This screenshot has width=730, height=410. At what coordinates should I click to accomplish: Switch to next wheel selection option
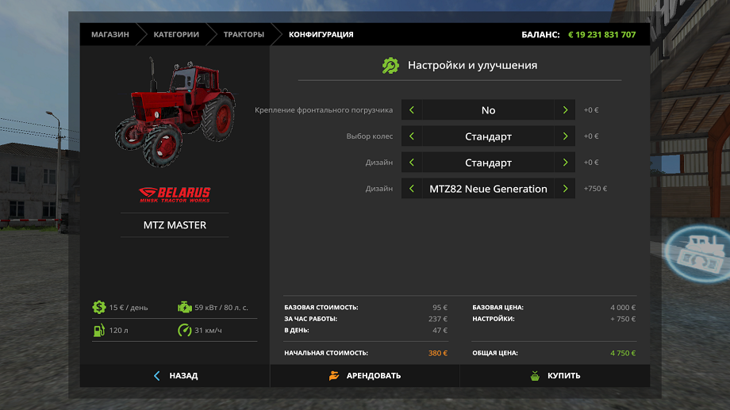(565, 136)
